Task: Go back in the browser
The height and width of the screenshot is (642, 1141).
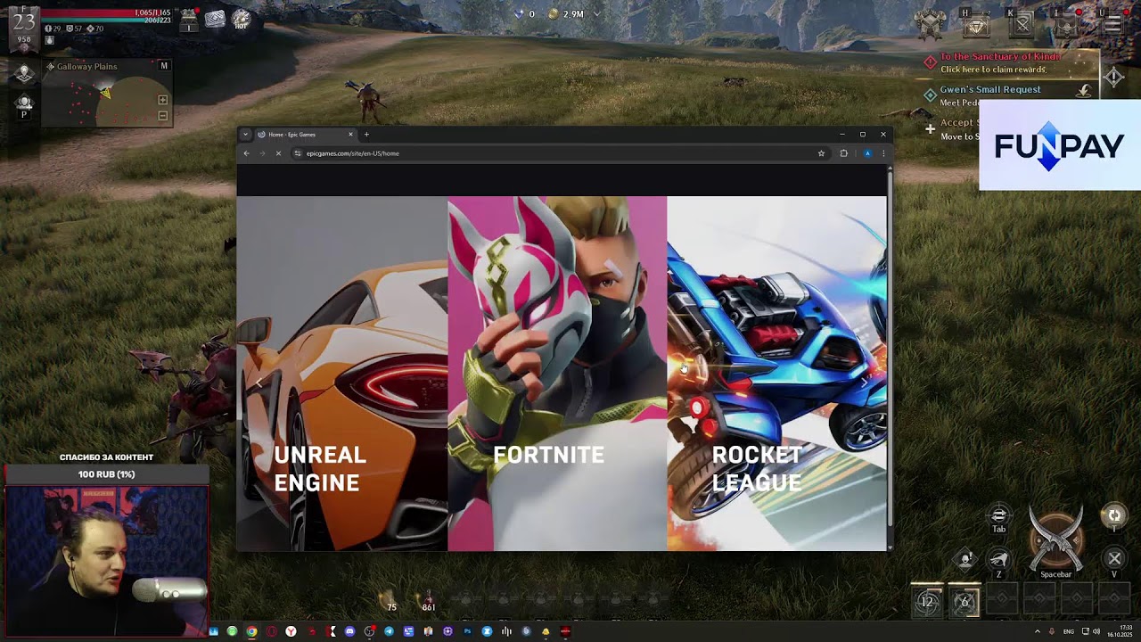Action: [247, 153]
